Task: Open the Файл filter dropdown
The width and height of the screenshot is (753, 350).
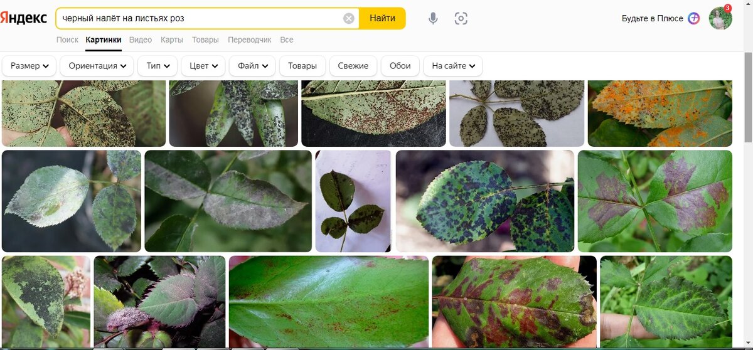Action: (252, 66)
